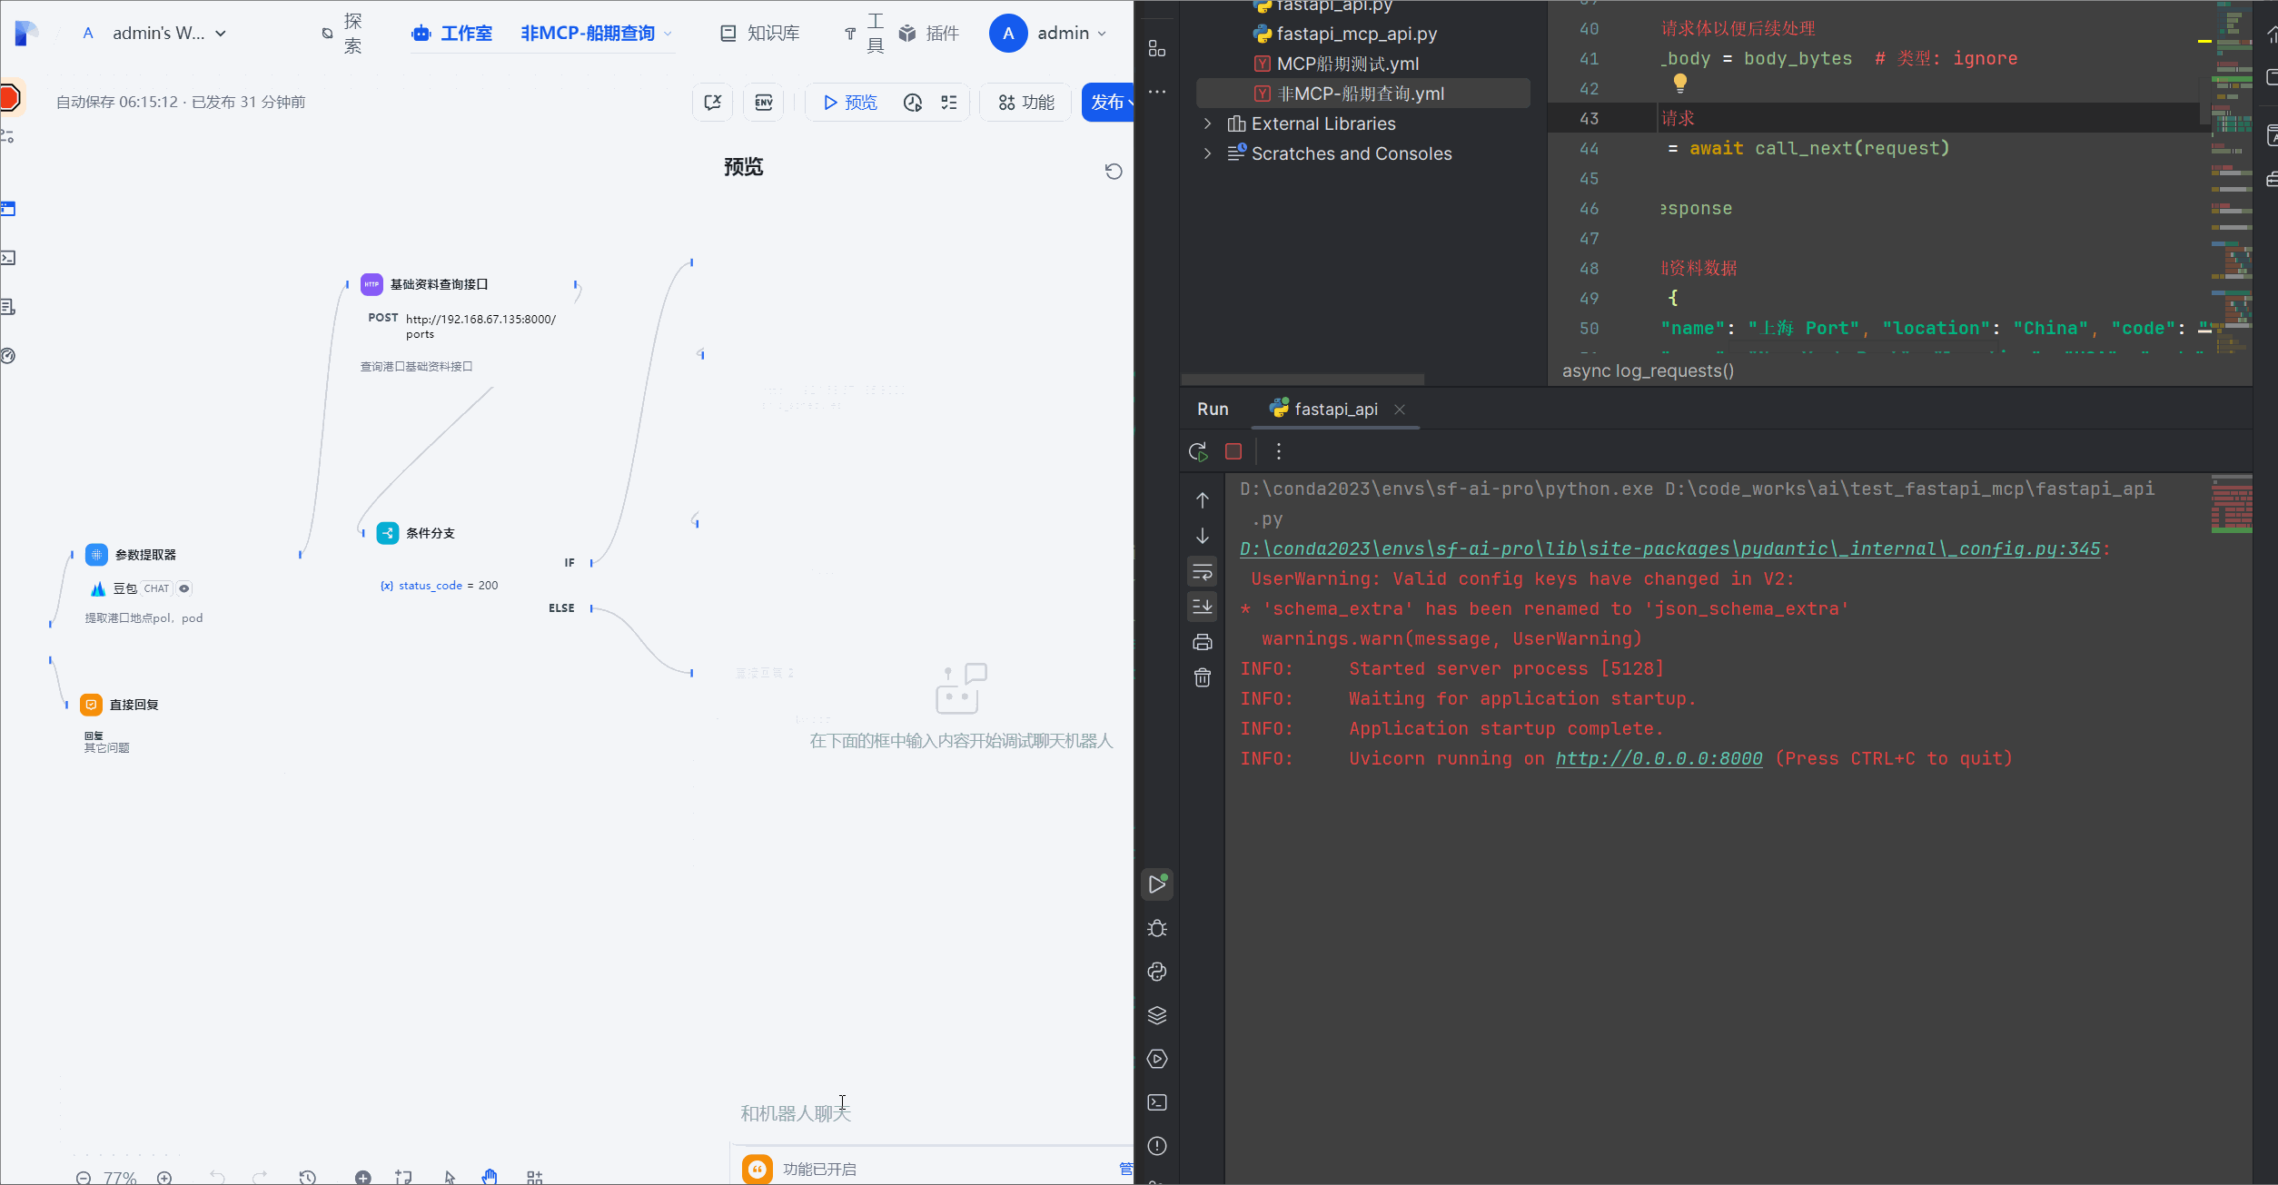Click the Rerun fastapi_api icon
Screen dimensions: 2278x1185
point(1198,451)
